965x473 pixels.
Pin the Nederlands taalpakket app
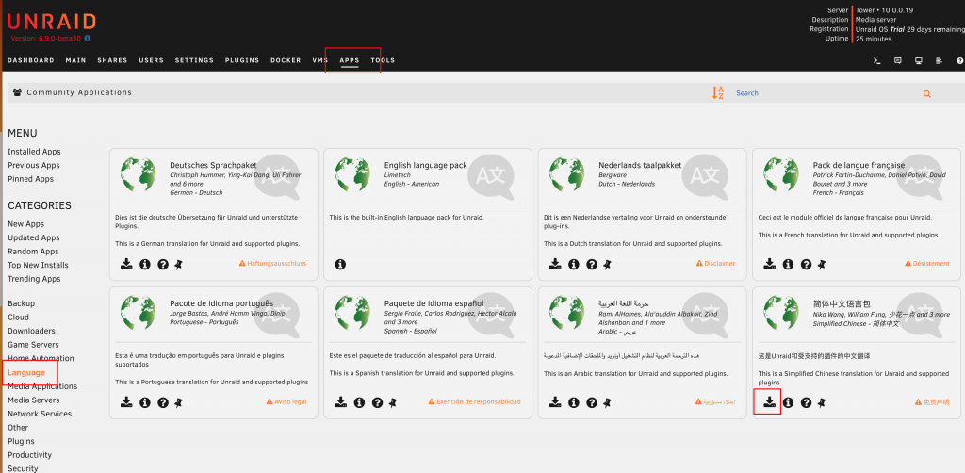[x=608, y=265]
